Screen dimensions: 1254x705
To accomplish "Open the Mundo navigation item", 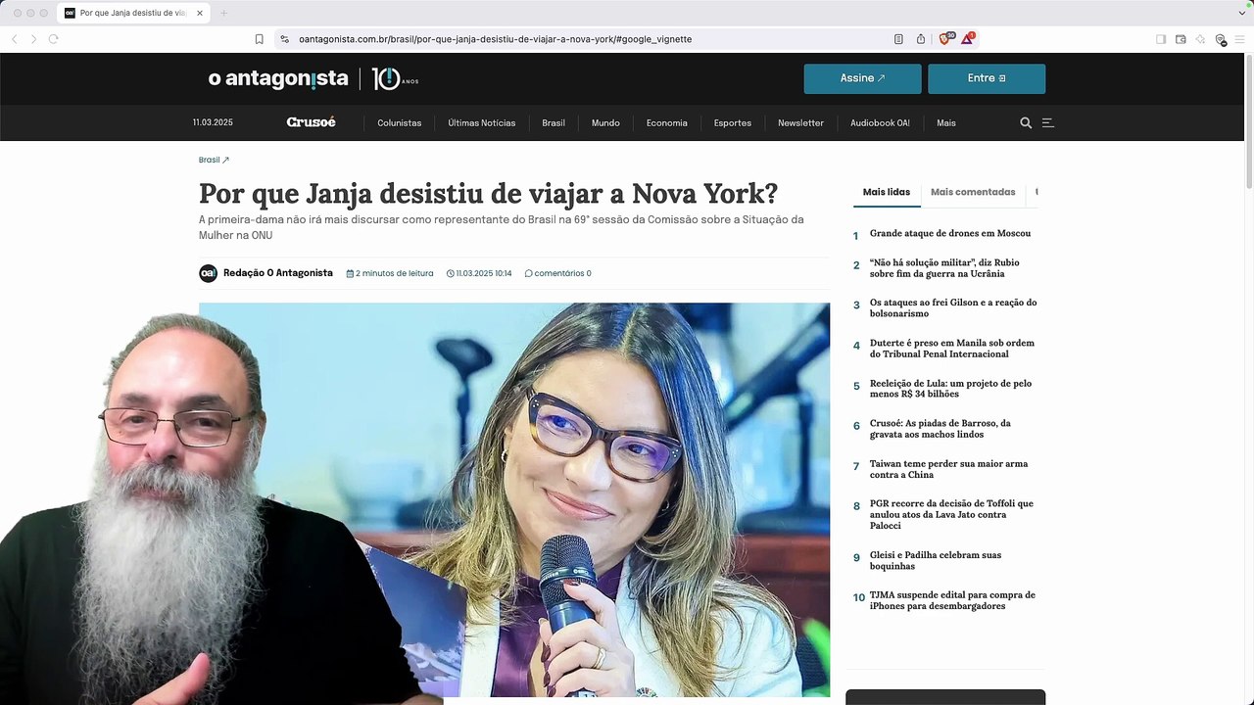I will click(x=605, y=123).
